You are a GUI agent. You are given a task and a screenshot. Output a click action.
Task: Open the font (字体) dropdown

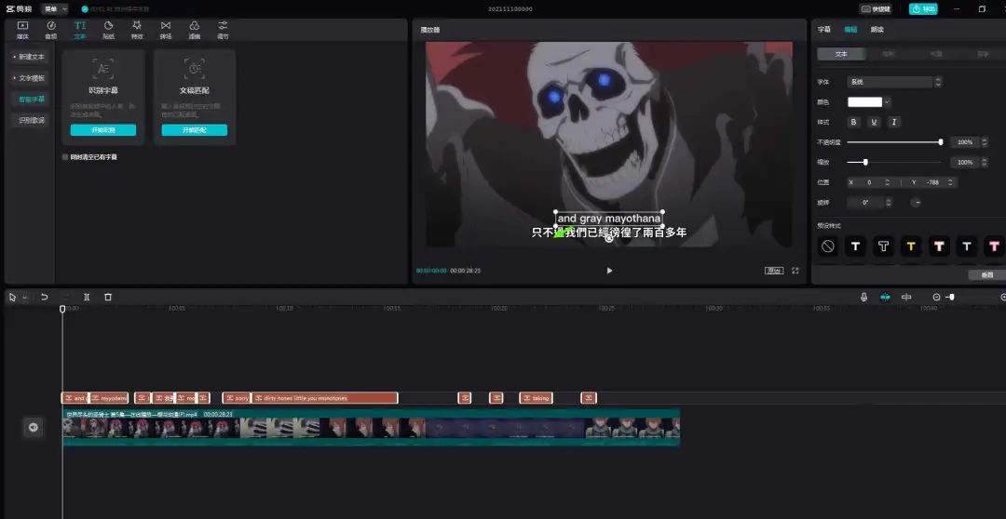894,82
